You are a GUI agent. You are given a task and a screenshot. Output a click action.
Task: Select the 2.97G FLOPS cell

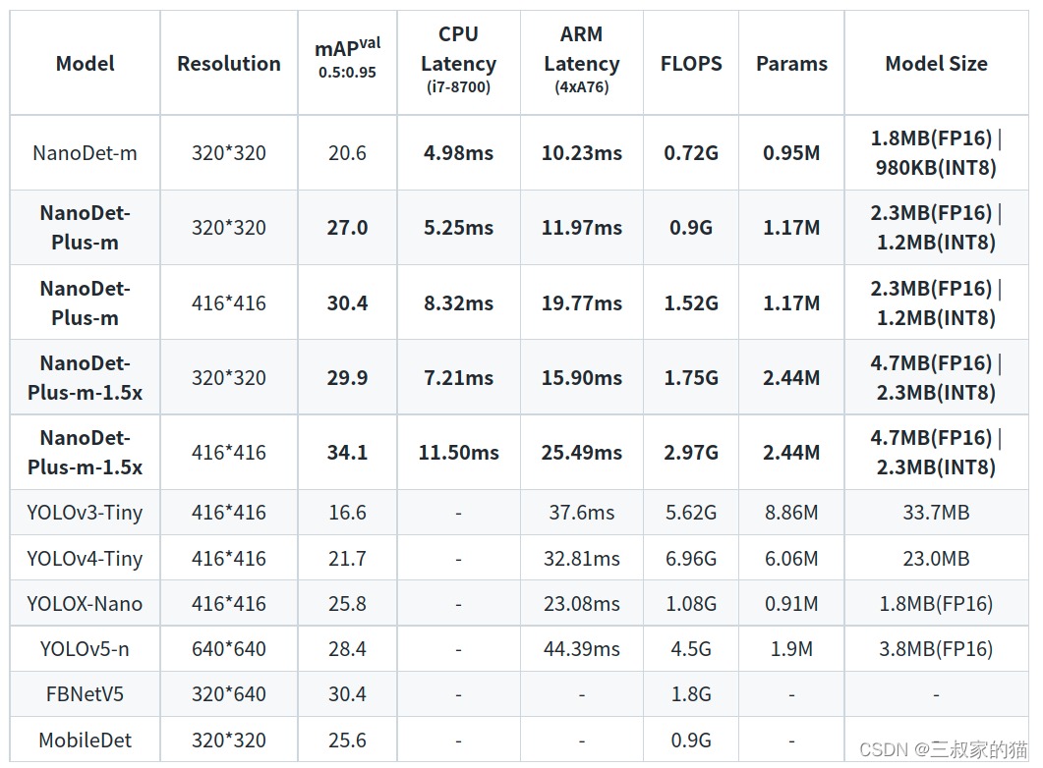[x=691, y=453]
